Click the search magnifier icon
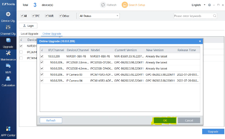Screen dimensions: 225x139 click(x=214, y=16)
